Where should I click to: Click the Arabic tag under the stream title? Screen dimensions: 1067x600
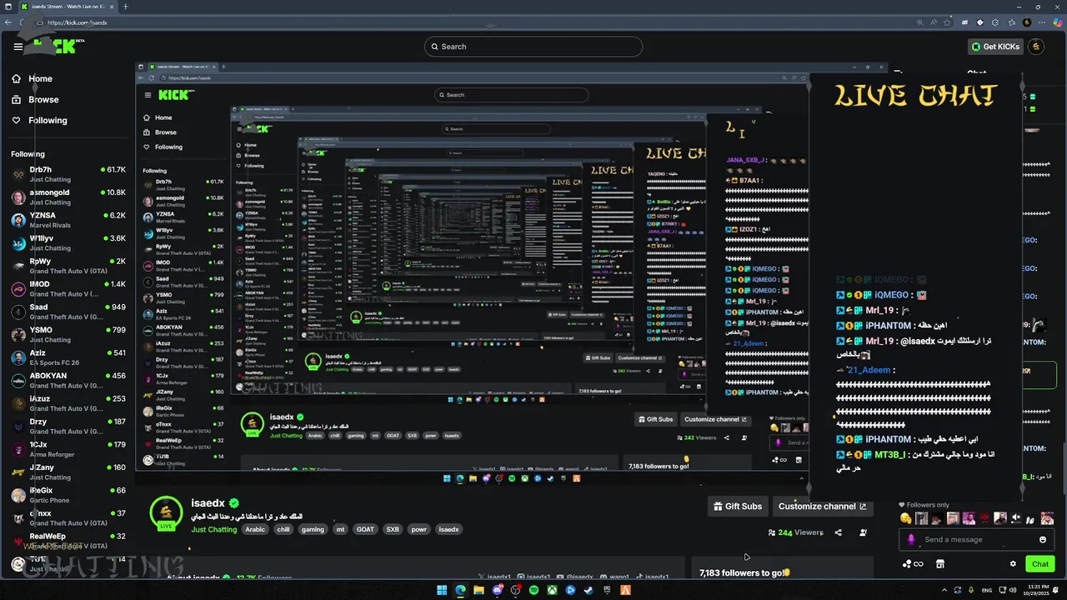tap(255, 529)
